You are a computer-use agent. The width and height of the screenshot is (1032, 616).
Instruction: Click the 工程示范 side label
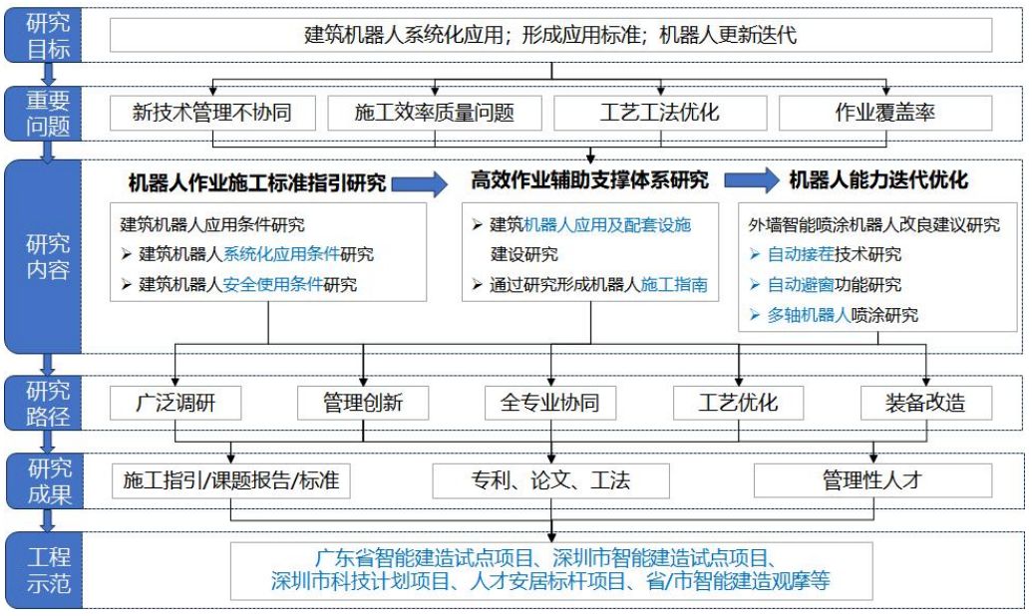coord(45,570)
